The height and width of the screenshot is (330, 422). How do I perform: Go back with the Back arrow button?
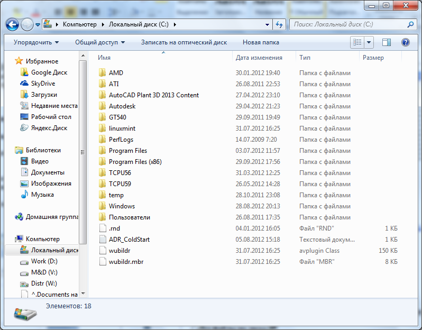click(12, 25)
